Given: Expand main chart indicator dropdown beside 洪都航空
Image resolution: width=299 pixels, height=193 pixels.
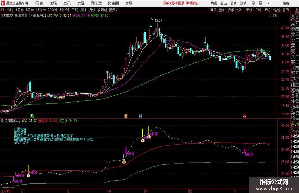Looking at the screenshot, I should click(x=34, y=16).
